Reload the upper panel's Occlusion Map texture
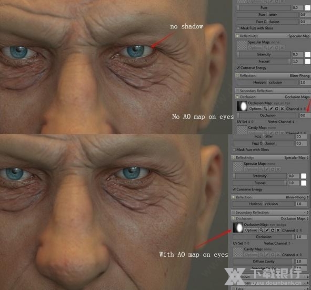 point(277,109)
